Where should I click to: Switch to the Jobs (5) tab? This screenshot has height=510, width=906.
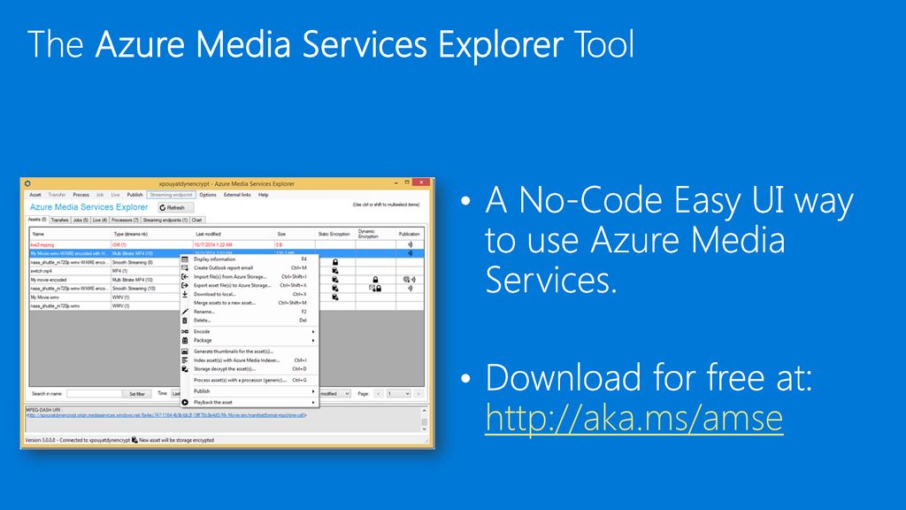81,220
